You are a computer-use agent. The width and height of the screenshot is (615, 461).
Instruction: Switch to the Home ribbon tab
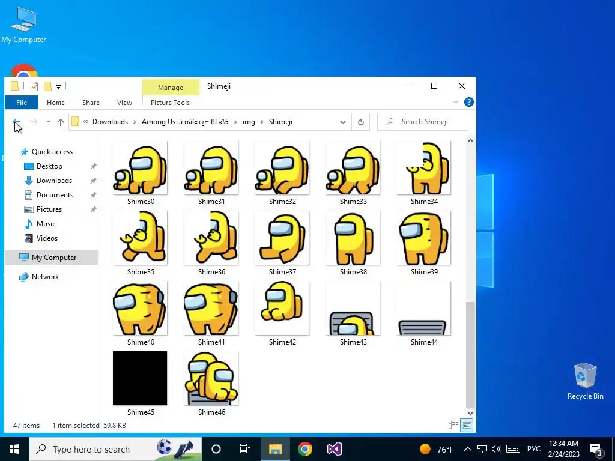click(x=56, y=103)
